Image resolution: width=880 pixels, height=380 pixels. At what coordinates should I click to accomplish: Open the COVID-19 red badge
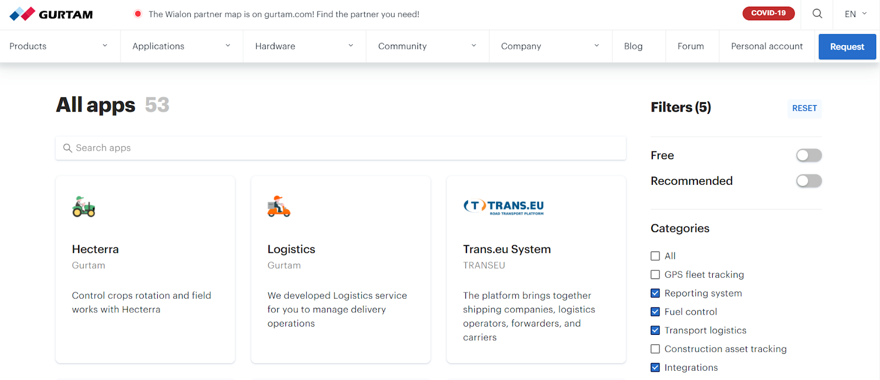click(768, 13)
